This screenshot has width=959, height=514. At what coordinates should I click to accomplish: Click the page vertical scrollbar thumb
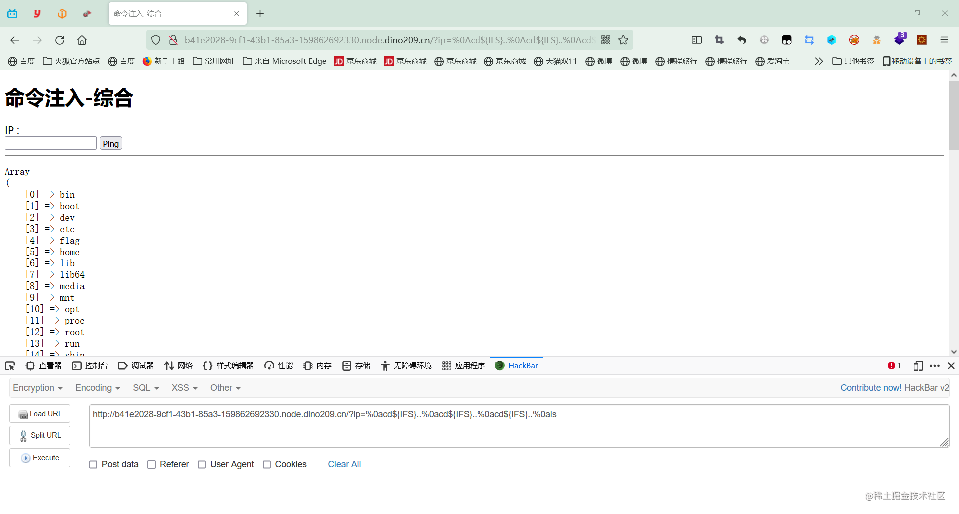click(x=954, y=115)
